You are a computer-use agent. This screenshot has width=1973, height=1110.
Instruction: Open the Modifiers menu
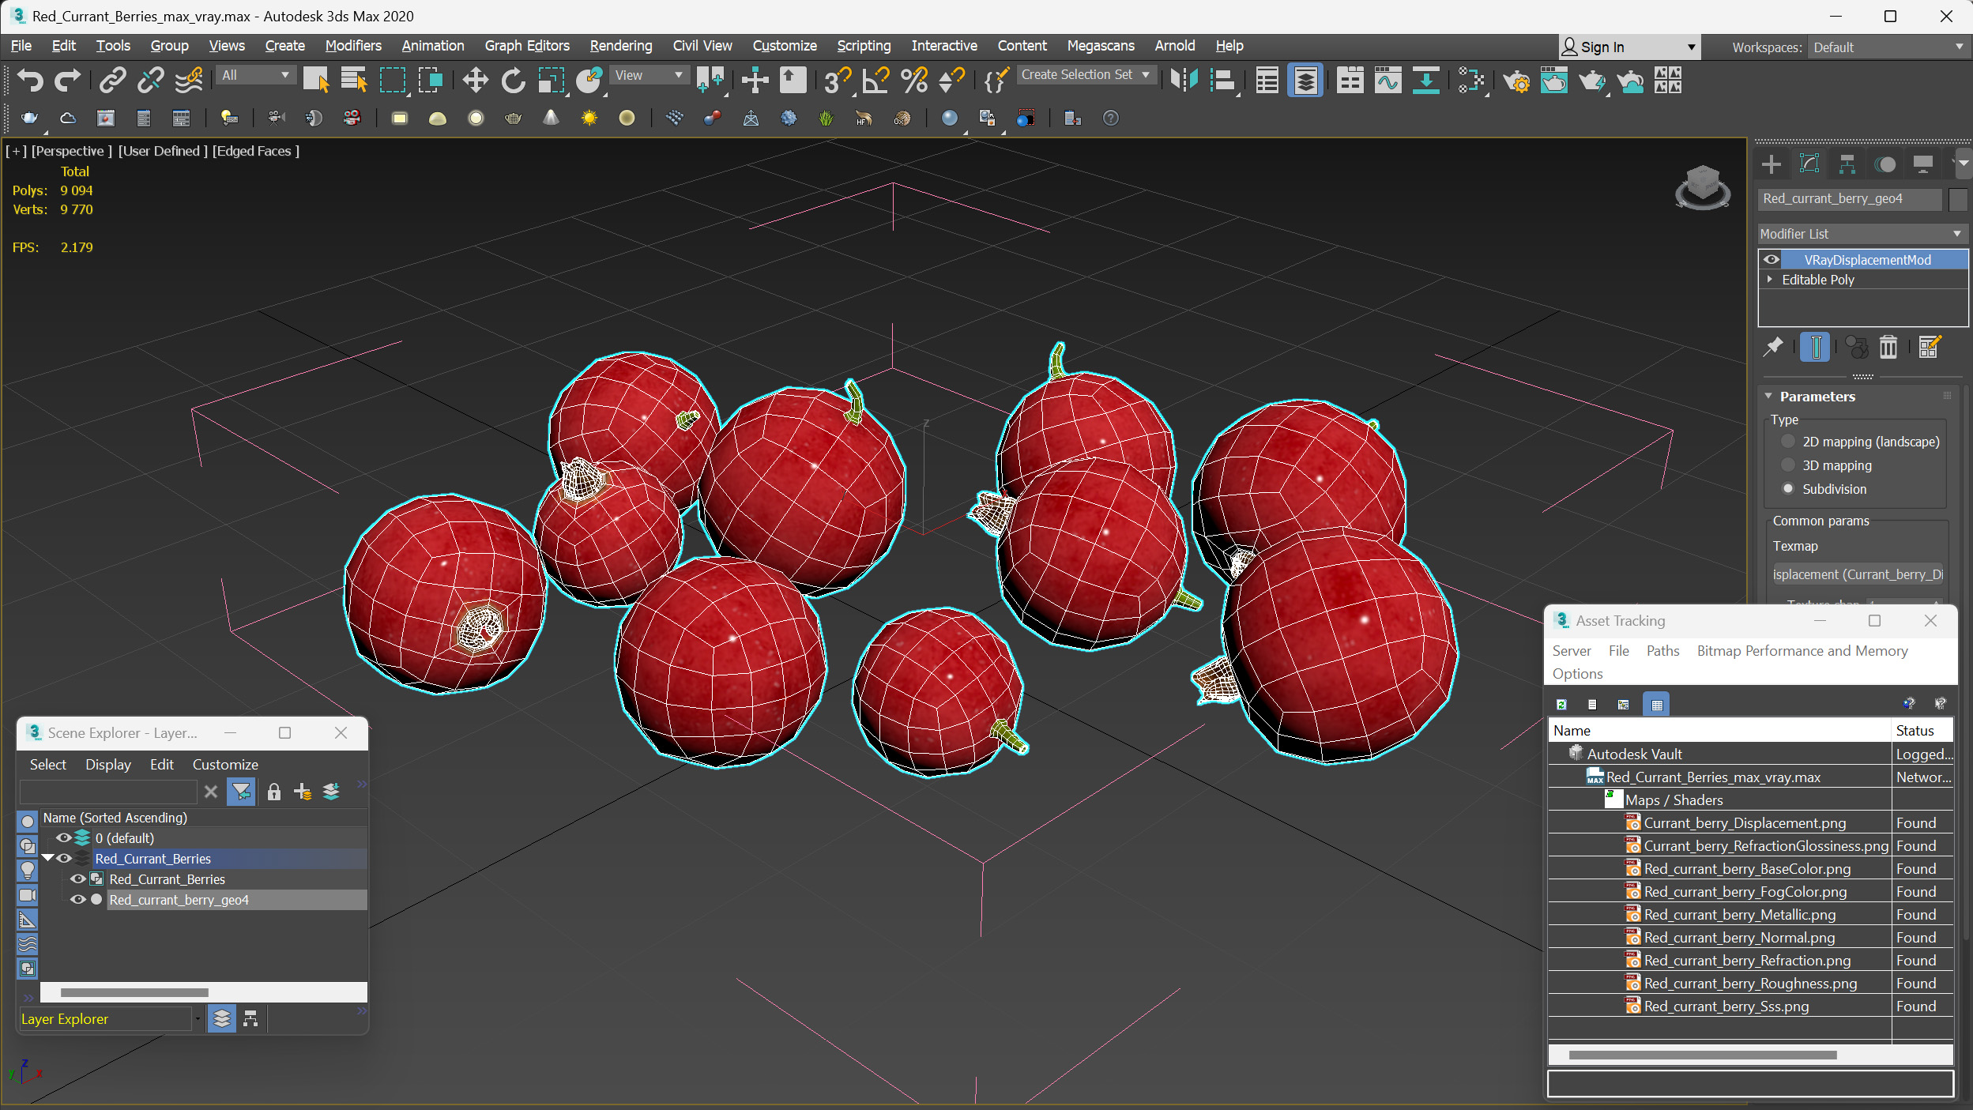(353, 46)
